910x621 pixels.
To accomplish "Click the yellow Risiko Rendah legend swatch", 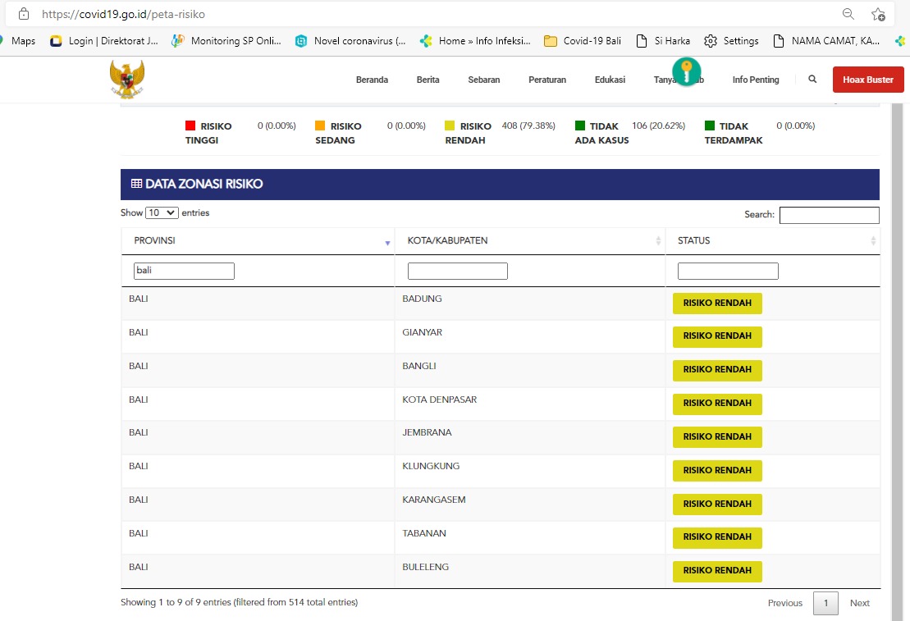I will point(450,126).
